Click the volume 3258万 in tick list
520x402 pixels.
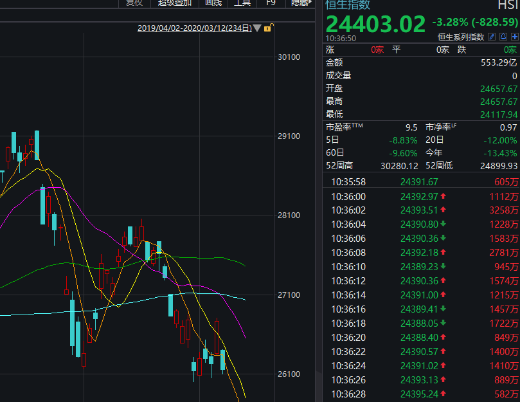tap(504, 210)
